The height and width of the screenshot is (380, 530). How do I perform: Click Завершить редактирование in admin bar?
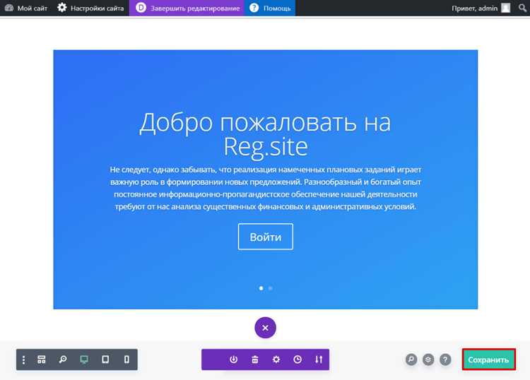(x=187, y=8)
